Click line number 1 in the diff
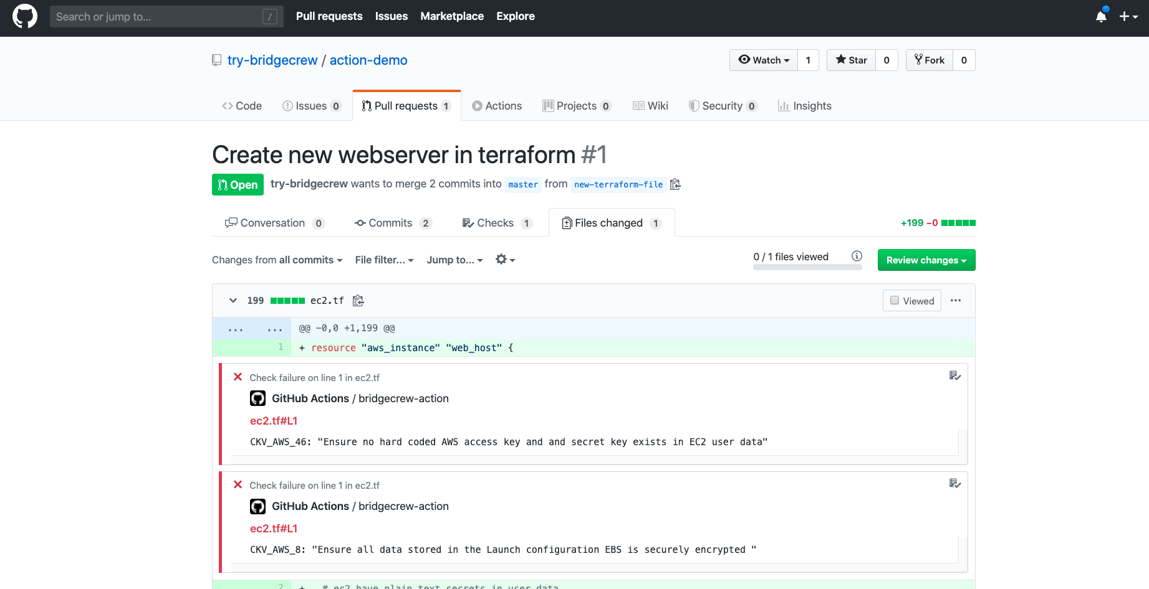The height and width of the screenshot is (589, 1149). [281, 347]
